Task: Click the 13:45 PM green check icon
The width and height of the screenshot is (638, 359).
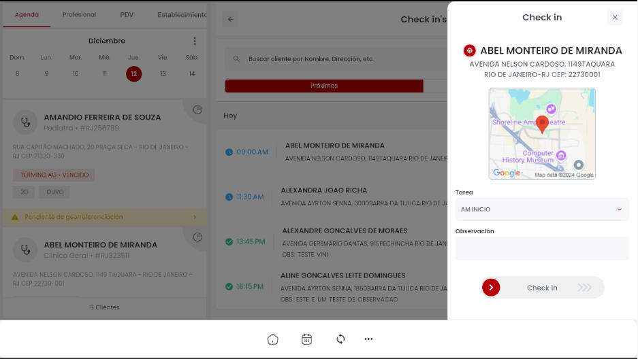Action: click(229, 242)
